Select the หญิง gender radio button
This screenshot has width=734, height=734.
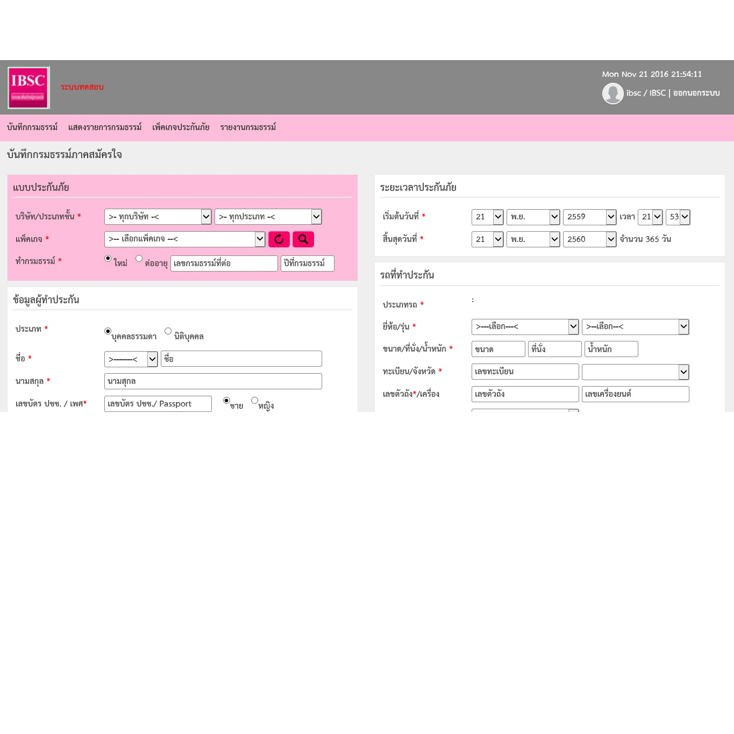pos(254,400)
